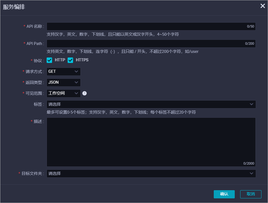This screenshot has width=268, height=203.
Task: Open the 目标文件夹 dropdown
Action: click(151, 174)
